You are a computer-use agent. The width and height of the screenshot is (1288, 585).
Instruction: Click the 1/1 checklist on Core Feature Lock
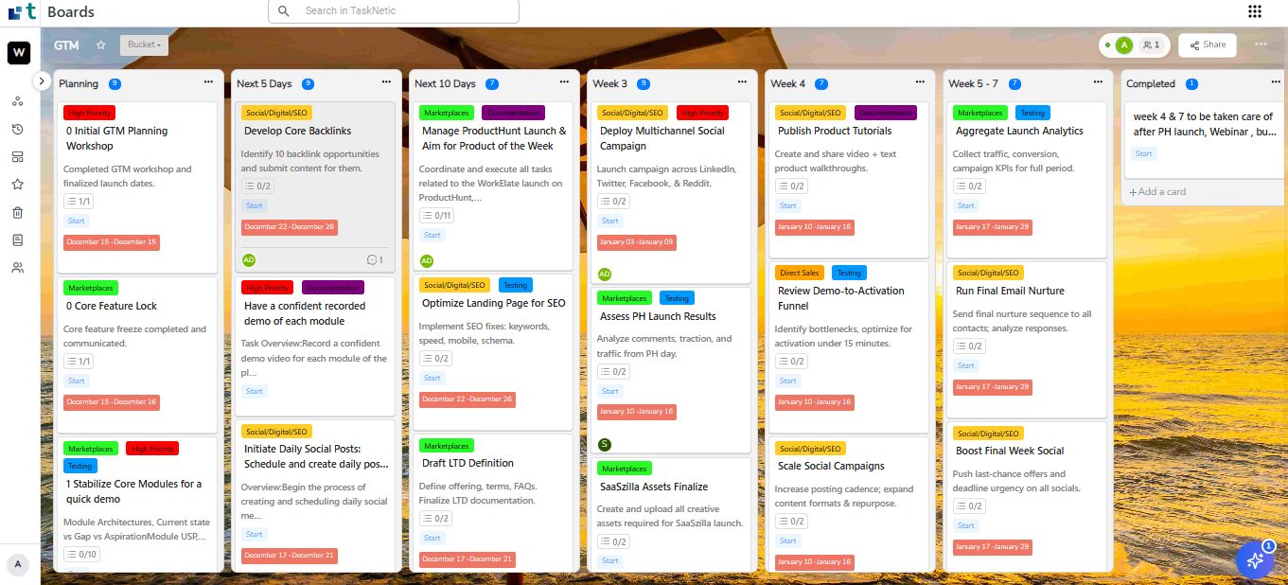click(x=79, y=361)
